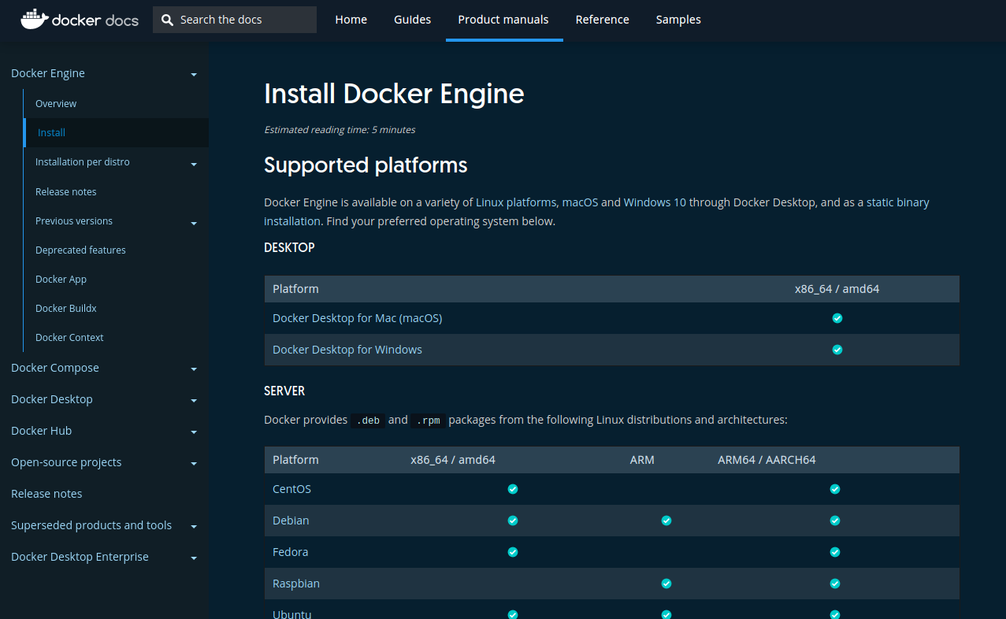Expand Open-source projects section arrow
The height and width of the screenshot is (619, 1006).
click(194, 463)
